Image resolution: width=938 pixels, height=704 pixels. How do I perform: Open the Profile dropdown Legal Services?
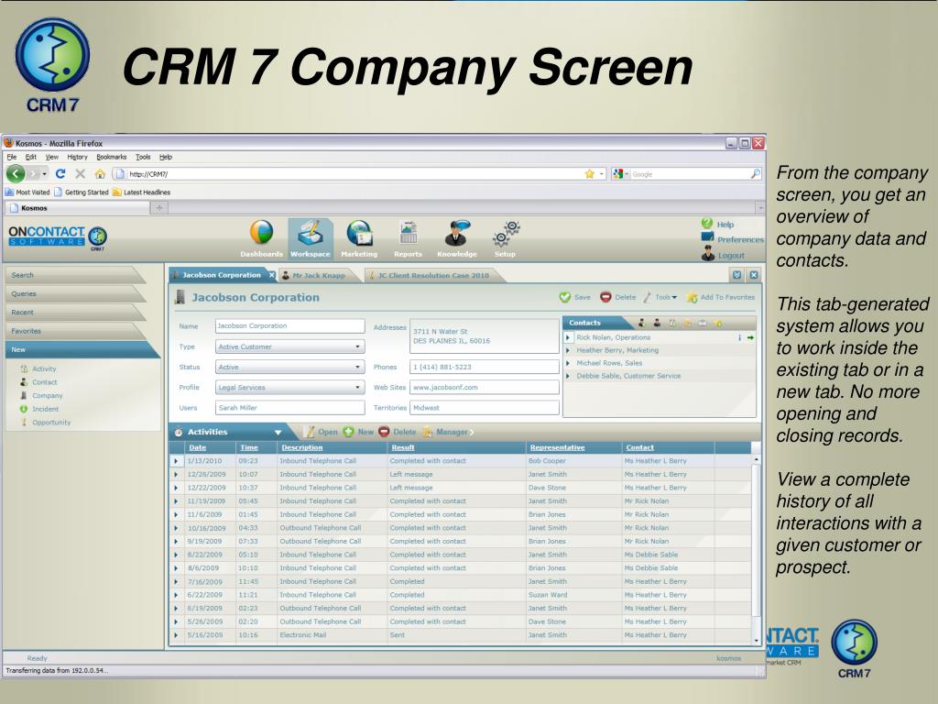click(289, 388)
